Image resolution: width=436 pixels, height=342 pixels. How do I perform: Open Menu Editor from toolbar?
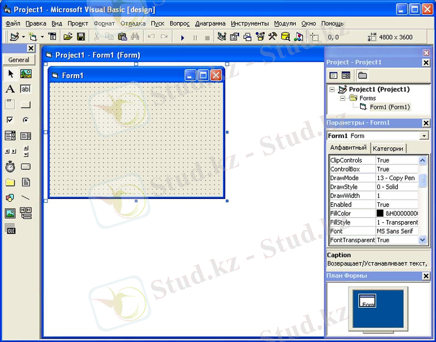[x=53, y=36]
